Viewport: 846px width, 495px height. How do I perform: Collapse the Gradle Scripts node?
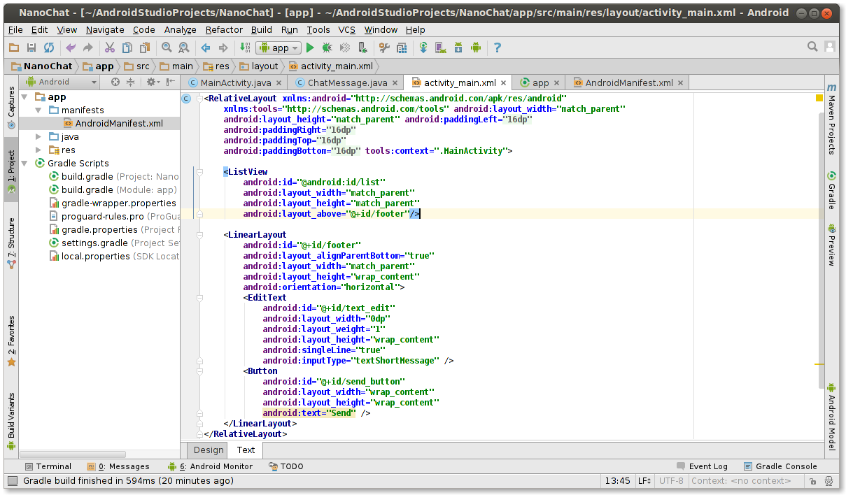[25, 164]
